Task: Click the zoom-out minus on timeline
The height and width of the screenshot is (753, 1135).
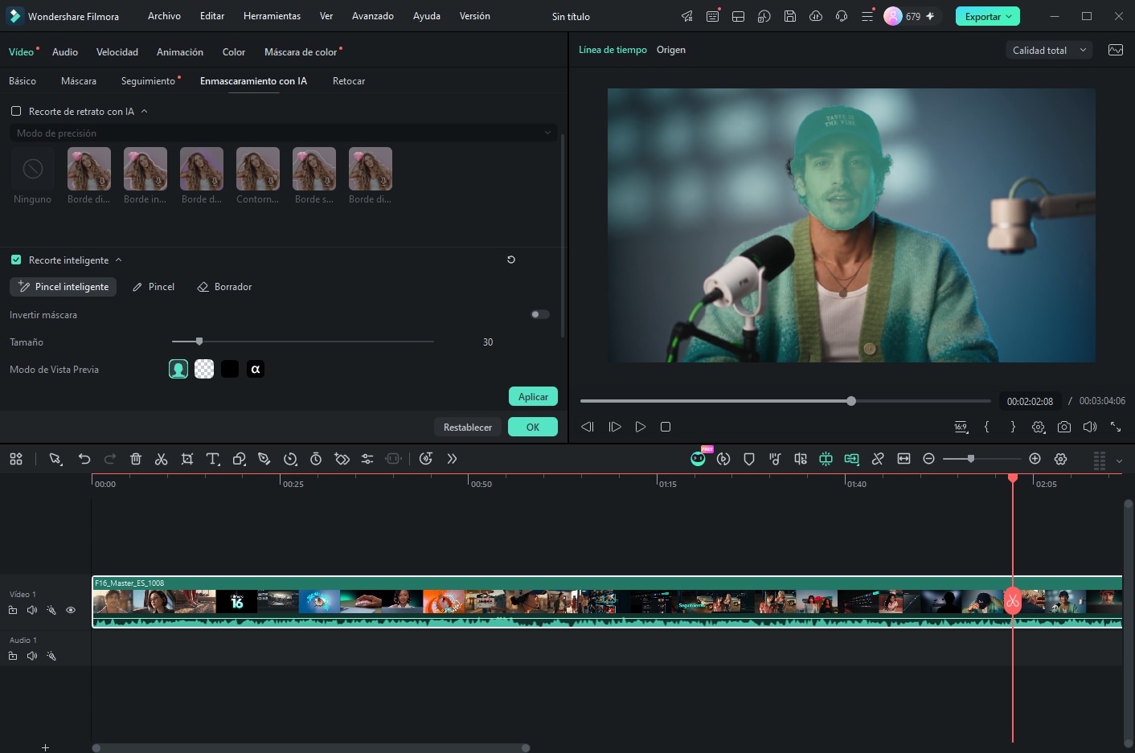Action: 929,459
